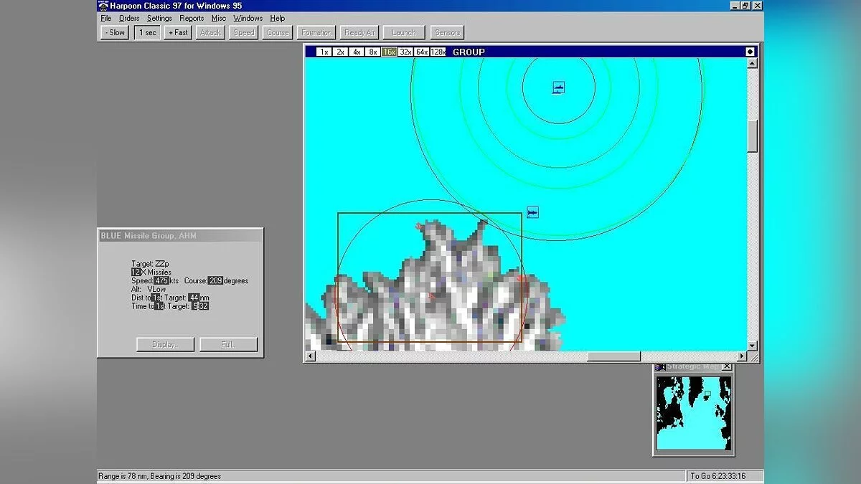Screen dimensions: 861x484
Task: Click the map horizontal scrollbar thumb
Action: [614, 356]
